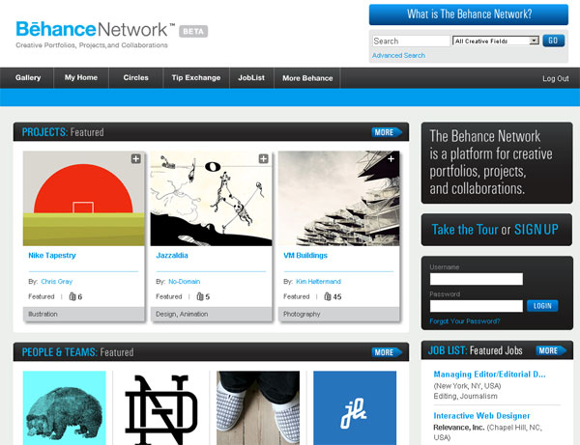Image resolution: width=580 pixels, height=445 pixels.
Task: Open the checkered shoes profile thumbnail
Action: click(258, 408)
